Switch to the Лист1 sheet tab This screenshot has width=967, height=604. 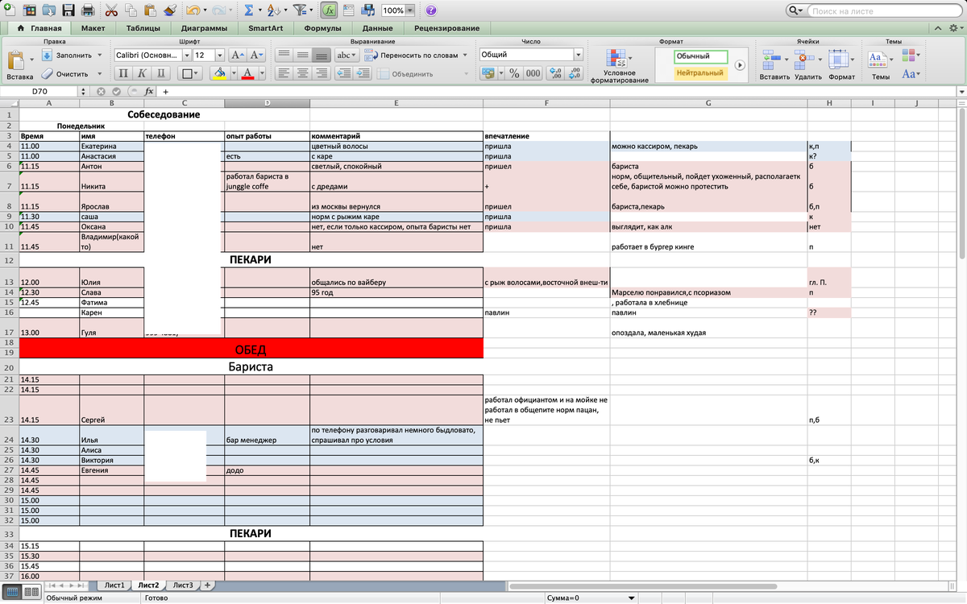point(114,585)
